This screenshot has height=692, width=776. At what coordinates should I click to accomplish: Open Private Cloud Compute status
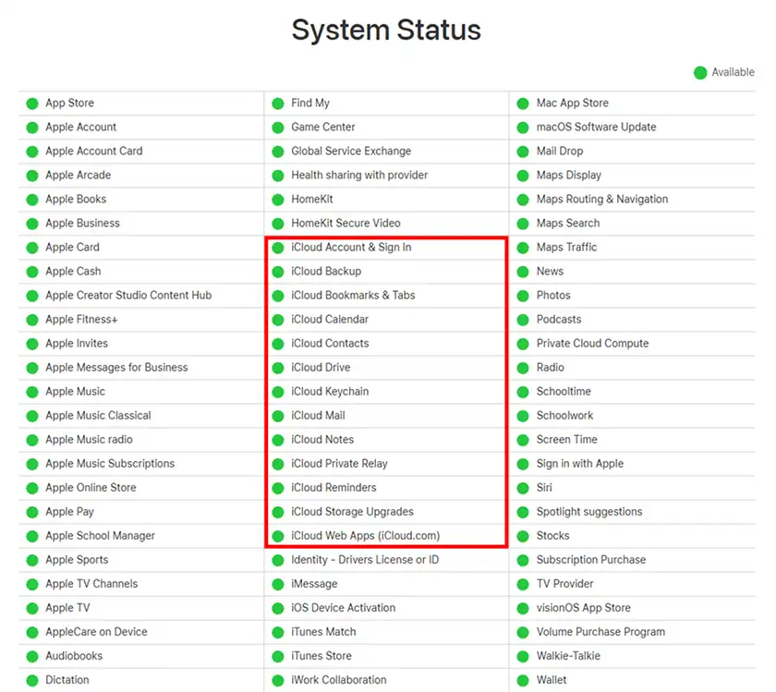592,343
